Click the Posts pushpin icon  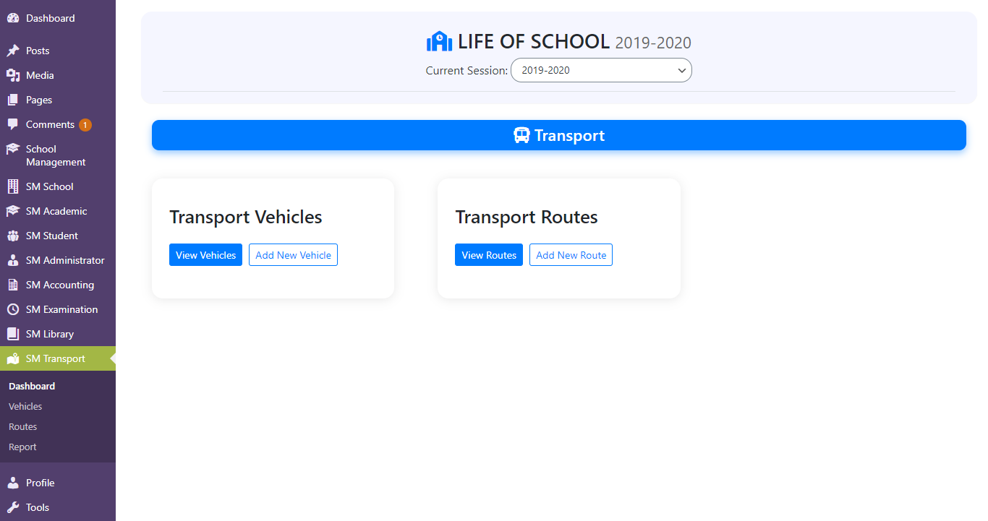(x=13, y=51)
